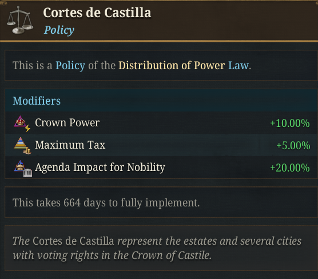Click the +10.00% Crown Power value
The width and height of the screenshot is (318, 279).
290,123
